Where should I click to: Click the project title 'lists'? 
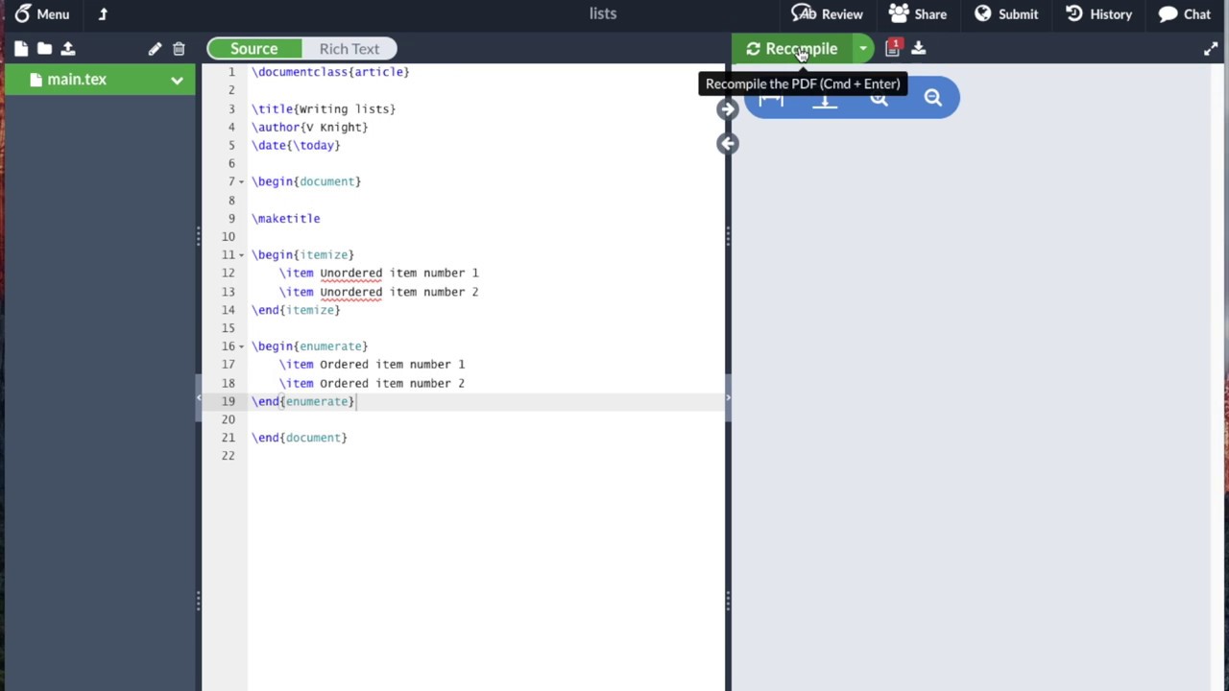[603, 13]
